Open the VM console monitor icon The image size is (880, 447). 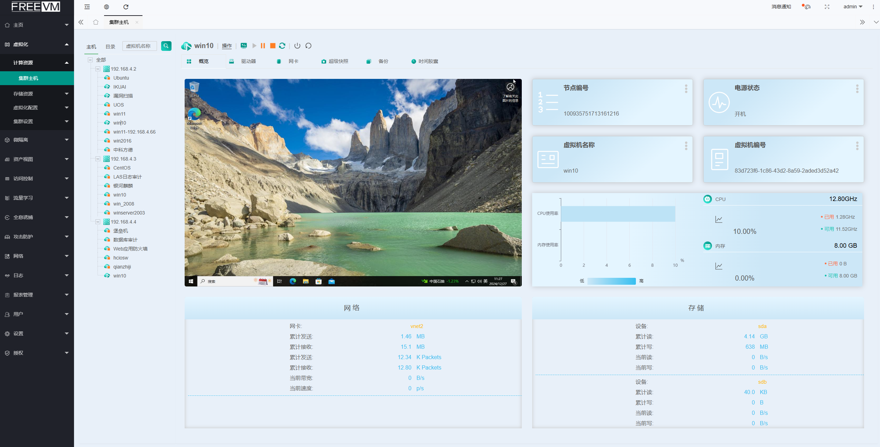(244, 46)
